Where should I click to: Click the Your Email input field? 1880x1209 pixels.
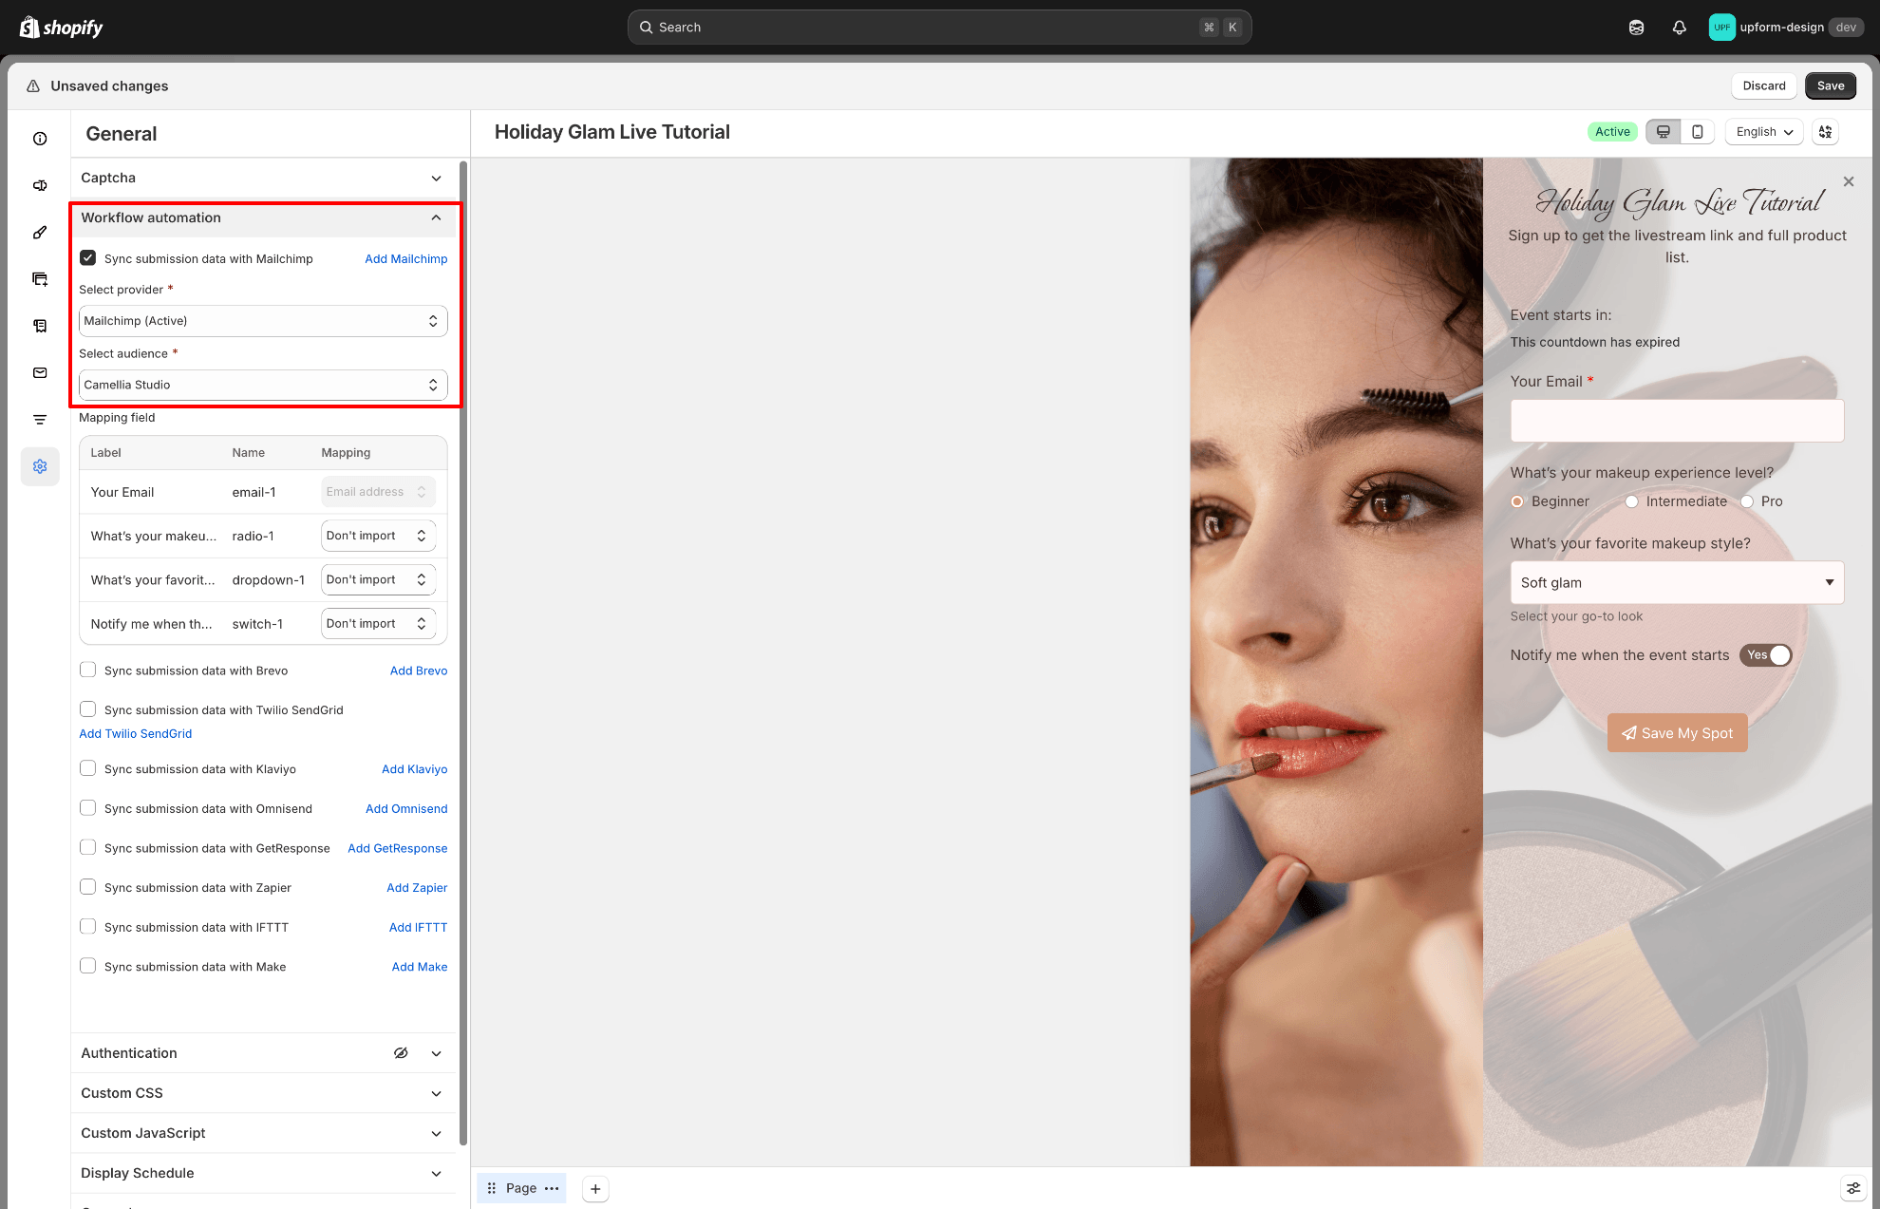click(1677, 421)
